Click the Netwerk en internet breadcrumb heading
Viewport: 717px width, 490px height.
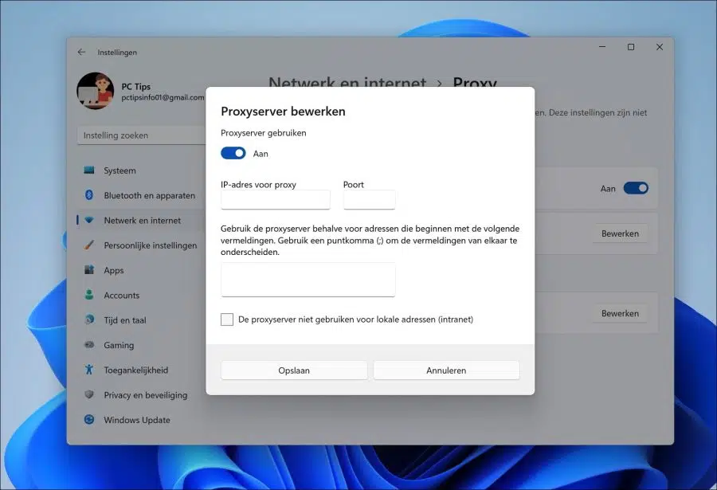tap(347, 82)
